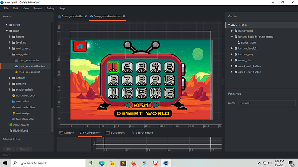This screenshot has height=167, width=298.
Task: Collapse the map_select folder
Action: 10,54
